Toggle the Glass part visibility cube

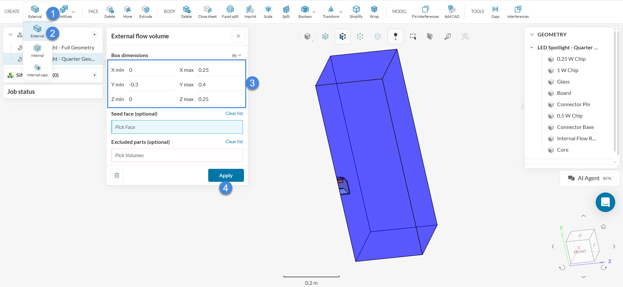[551, 82]
